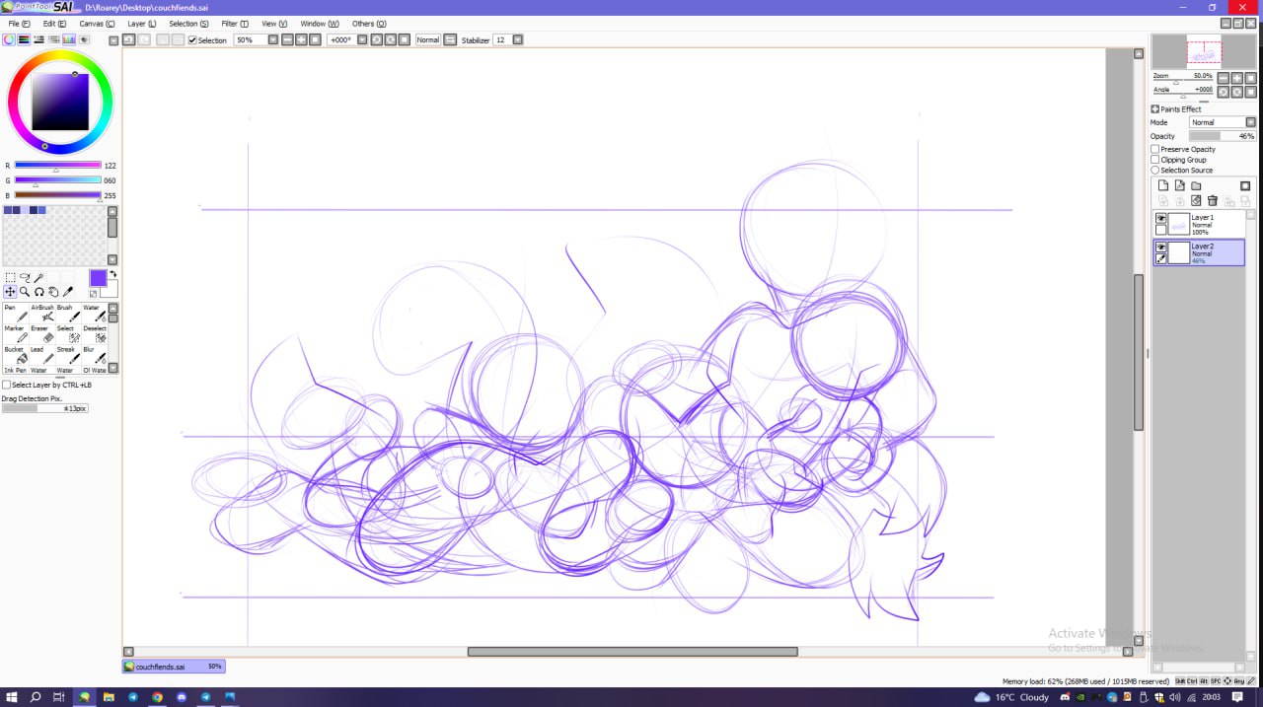Uncheck the Selection checkbox in the toolbar
1263x707 pixels.
click(x=192, y=40)
